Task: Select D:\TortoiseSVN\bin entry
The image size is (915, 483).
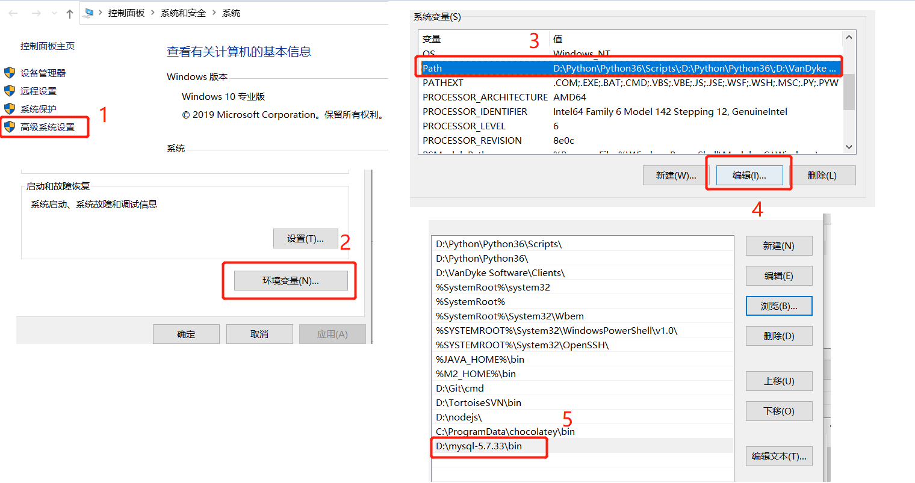Action: (583, 402)
